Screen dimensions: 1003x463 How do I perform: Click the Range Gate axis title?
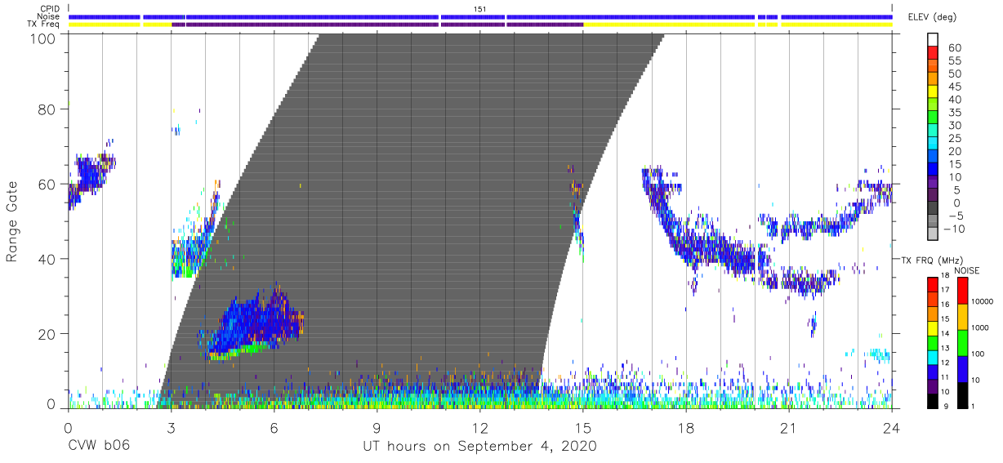pyautogui.click(x=12, y=221)
